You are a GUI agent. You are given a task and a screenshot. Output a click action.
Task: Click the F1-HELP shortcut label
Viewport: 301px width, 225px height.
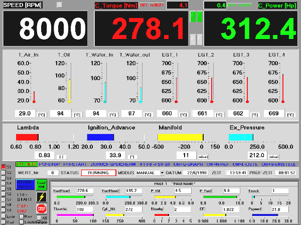(x=26, y=164)
